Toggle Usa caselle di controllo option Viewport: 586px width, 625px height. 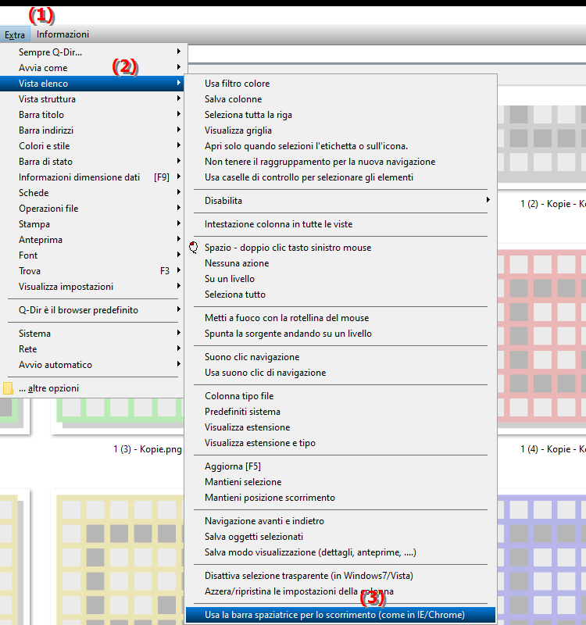[341, 177]
